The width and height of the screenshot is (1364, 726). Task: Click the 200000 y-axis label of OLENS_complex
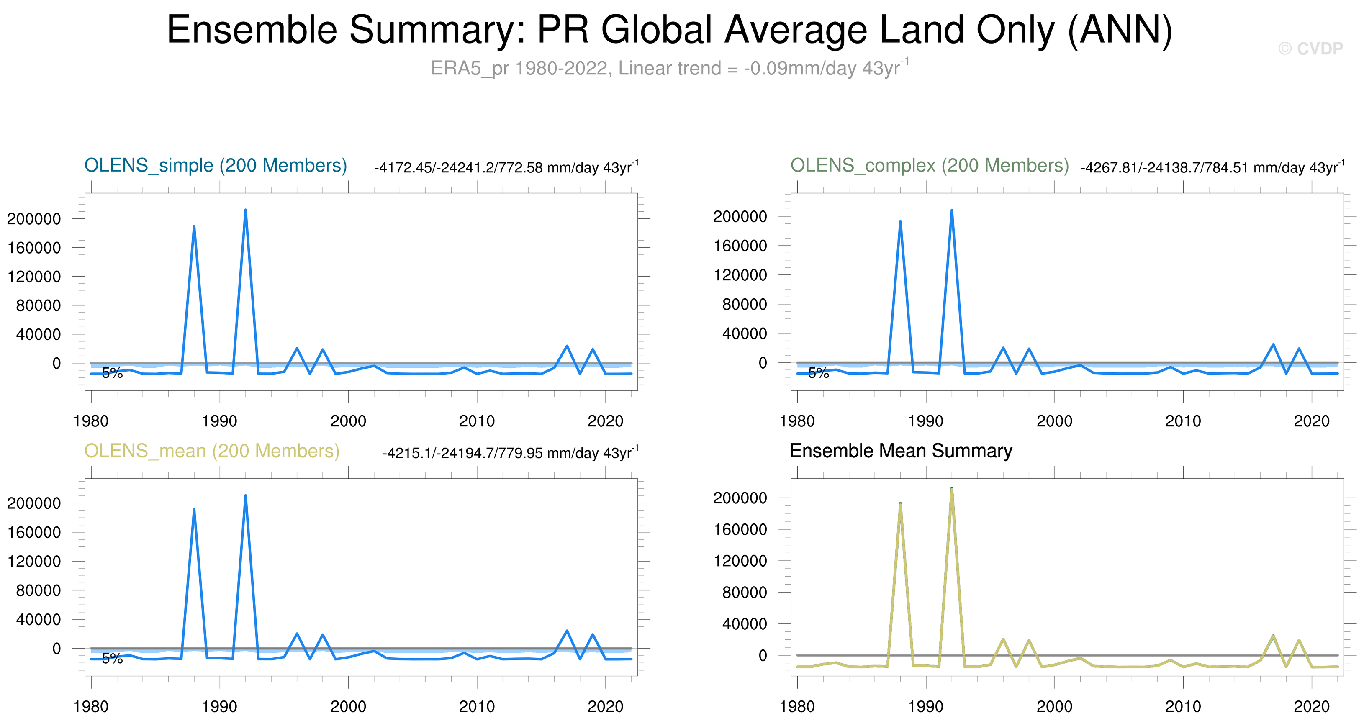(740, 216)
